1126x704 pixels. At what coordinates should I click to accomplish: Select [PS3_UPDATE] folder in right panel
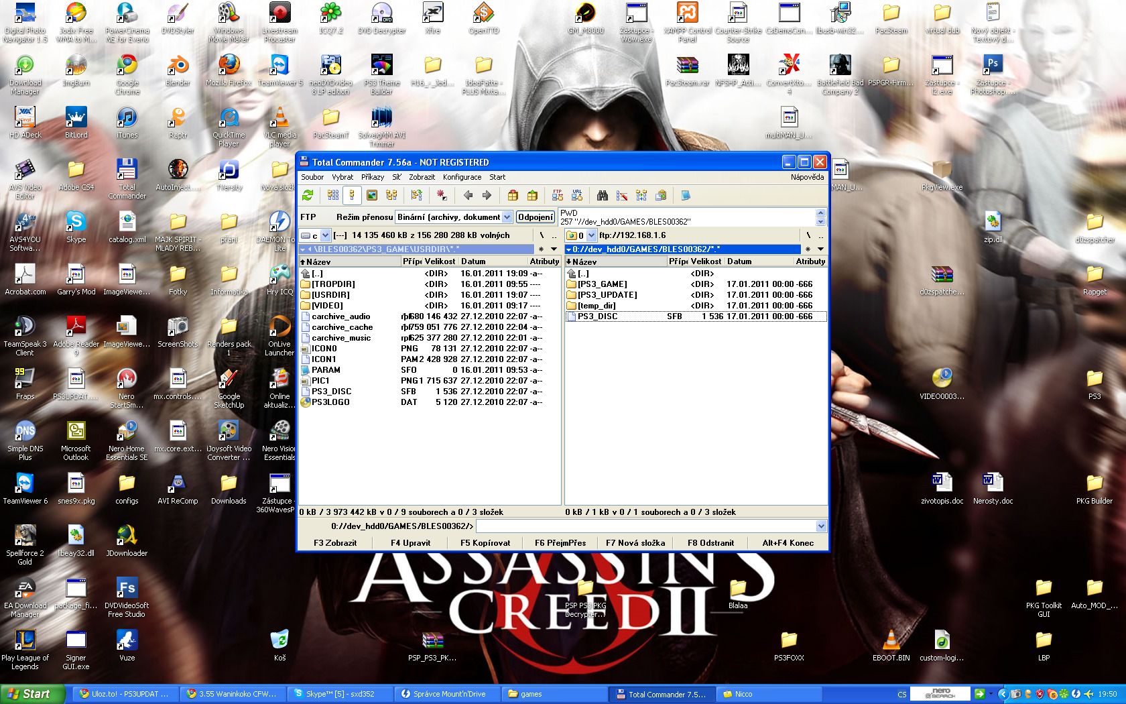(x=696, y=295)
